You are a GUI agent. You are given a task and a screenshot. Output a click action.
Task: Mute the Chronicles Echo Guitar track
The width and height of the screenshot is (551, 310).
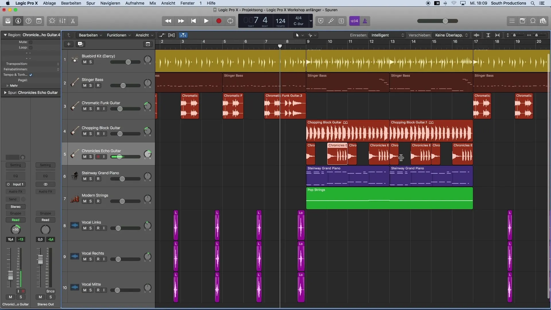click(x=84, y=156)
